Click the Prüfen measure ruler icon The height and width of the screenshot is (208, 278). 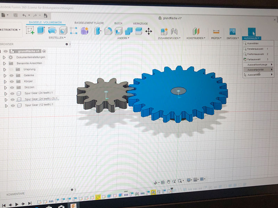coord(216,32)
